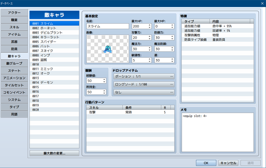Confirm with the OK button
The width and height of the screenshot is (266, 168).
tap(206, 163)
